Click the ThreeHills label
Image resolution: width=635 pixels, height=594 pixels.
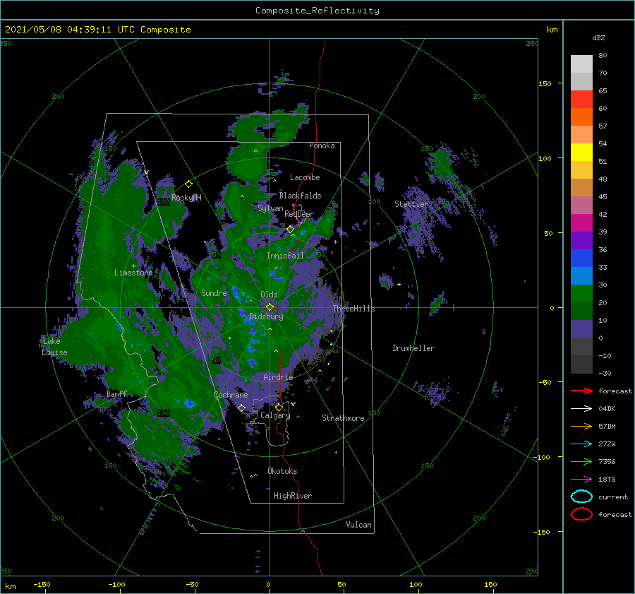(354, 309)
